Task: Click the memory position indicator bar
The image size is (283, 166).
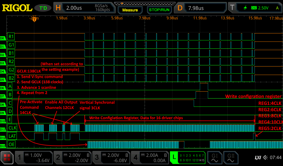Action: (x=145, y=4)
